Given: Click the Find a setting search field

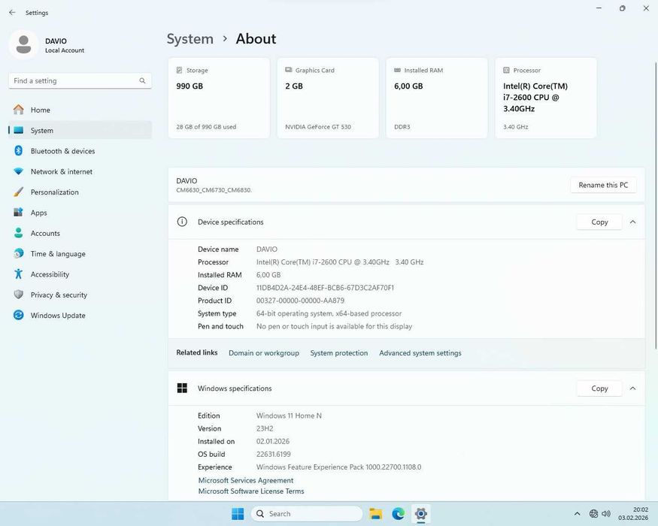Looking at the screenshot, I should click(x=80, y=80).
